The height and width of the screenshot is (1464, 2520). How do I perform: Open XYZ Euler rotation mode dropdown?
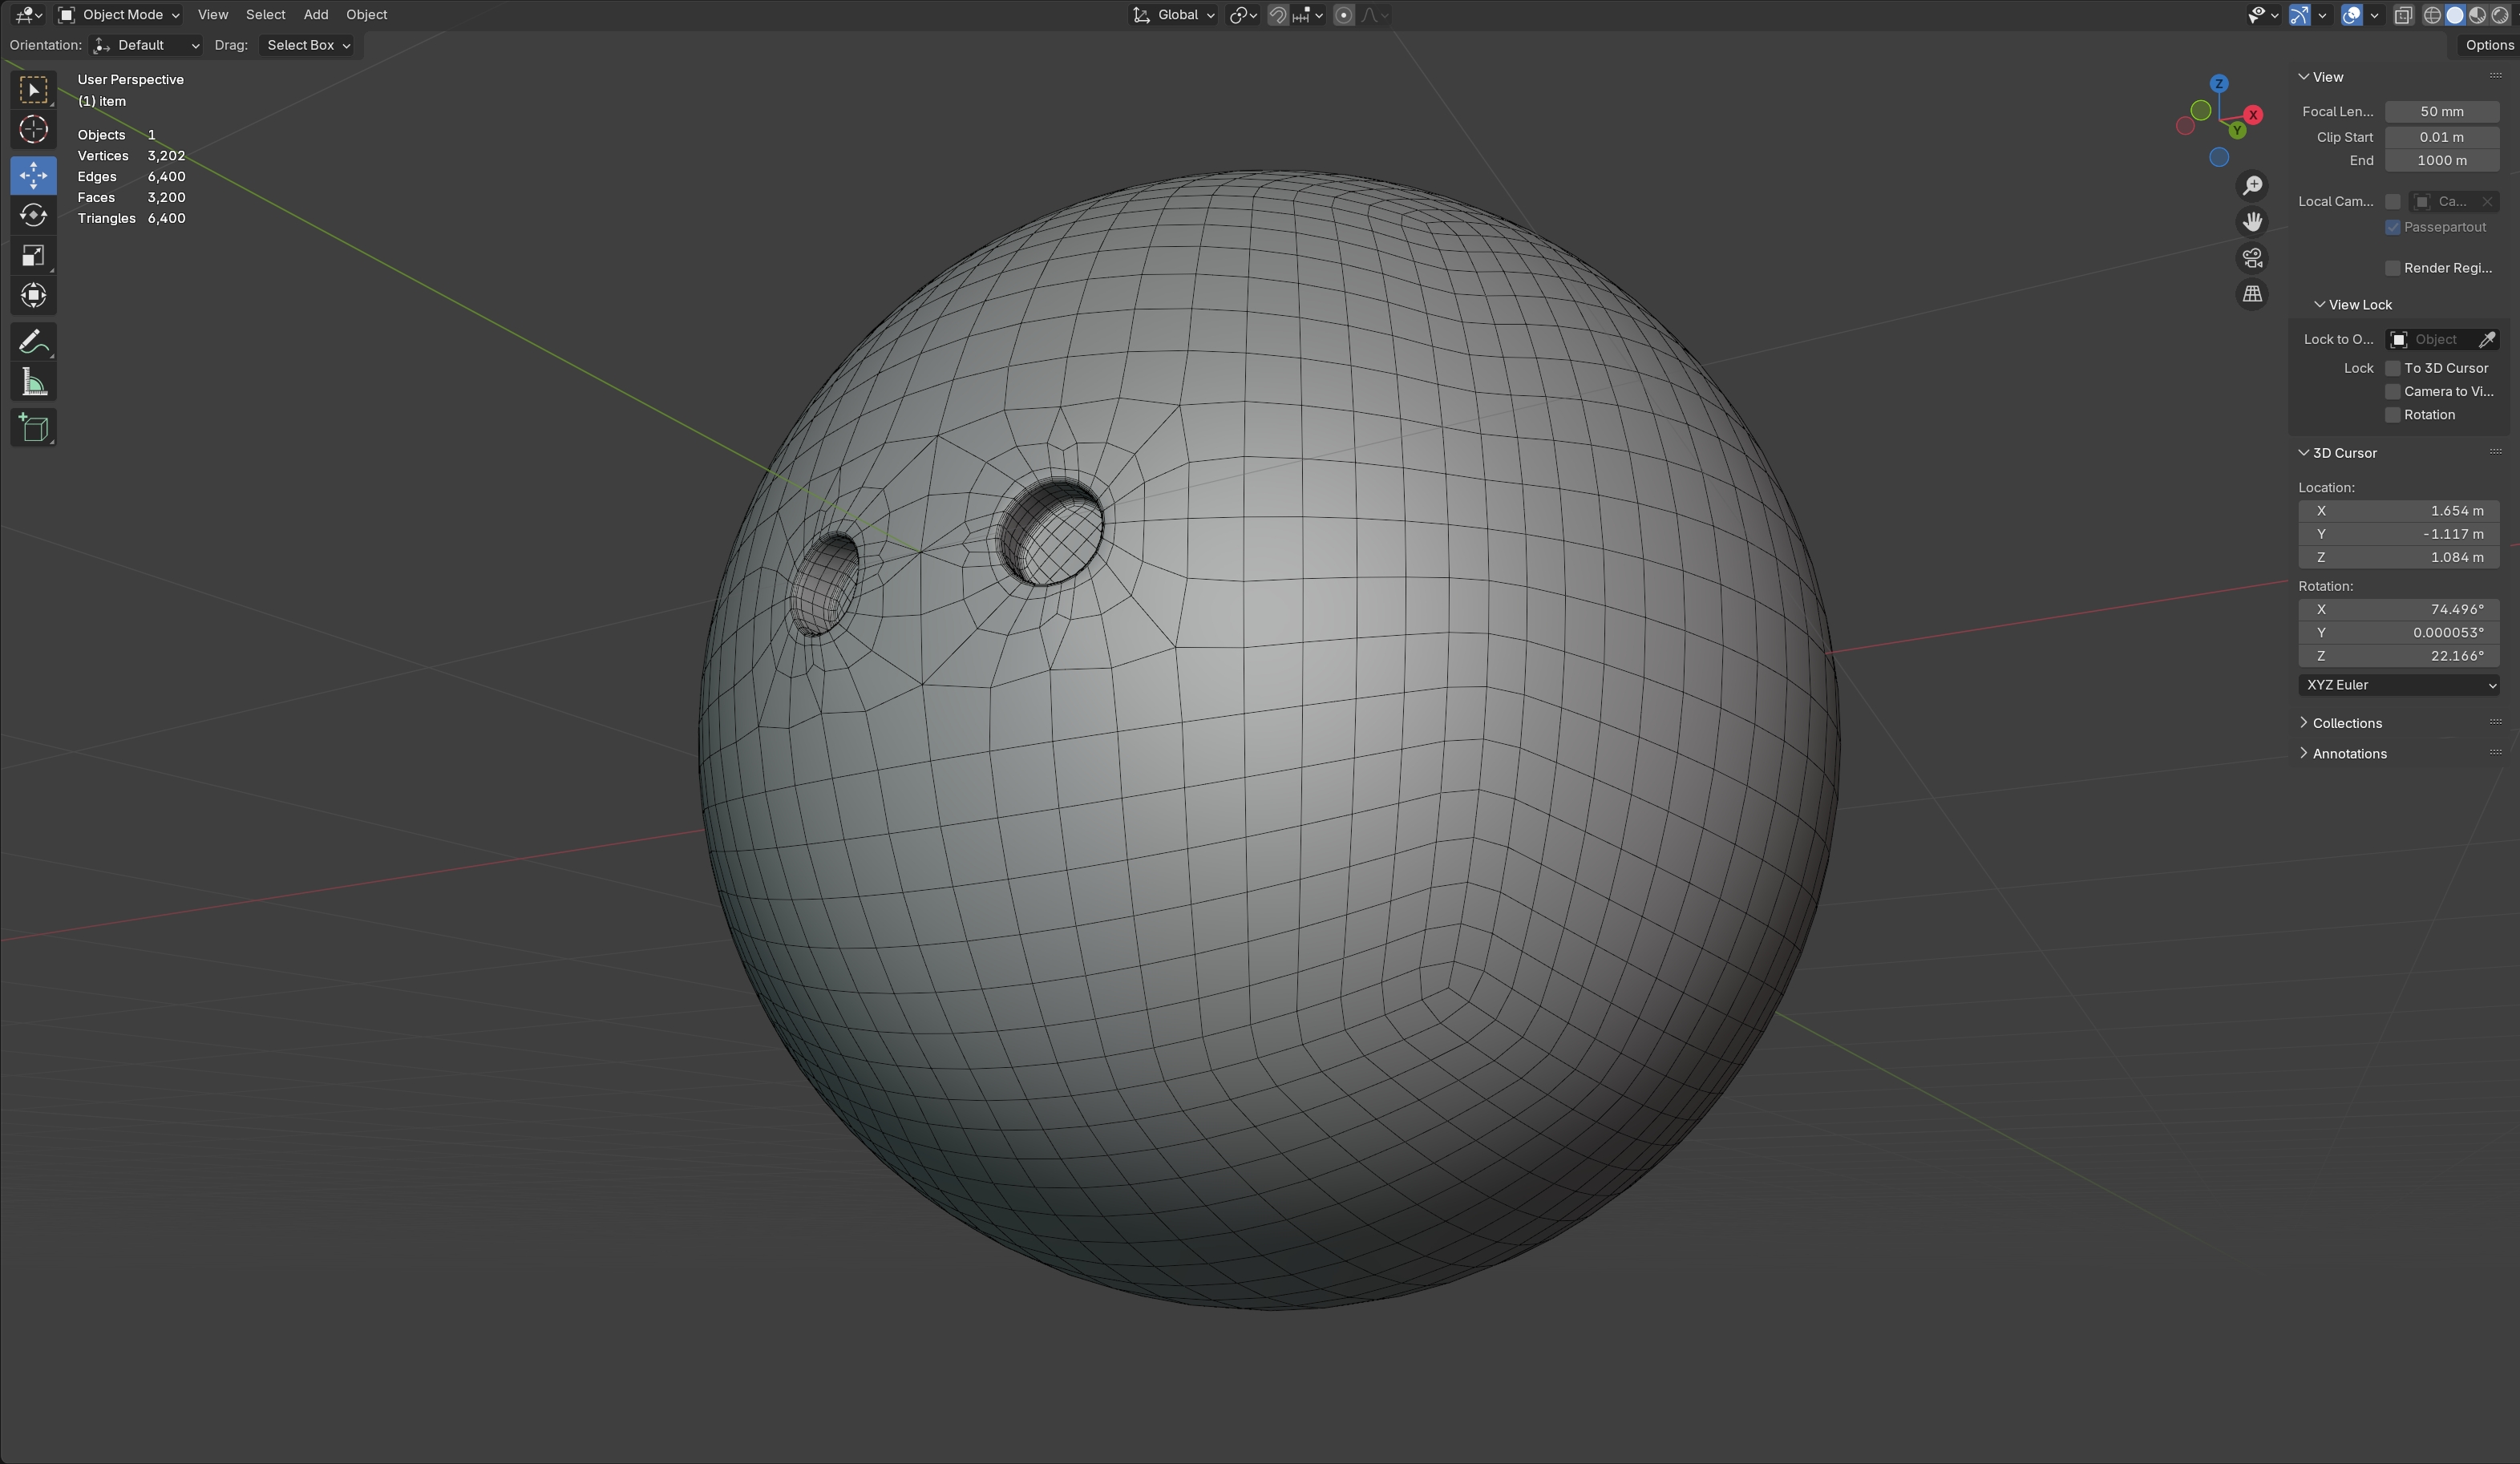2398,685
